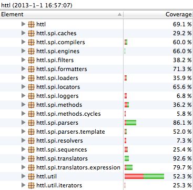Expand the httl.spi.compilers tree node
This screenshot has height=190, width=193.
(x=23, y=42)
